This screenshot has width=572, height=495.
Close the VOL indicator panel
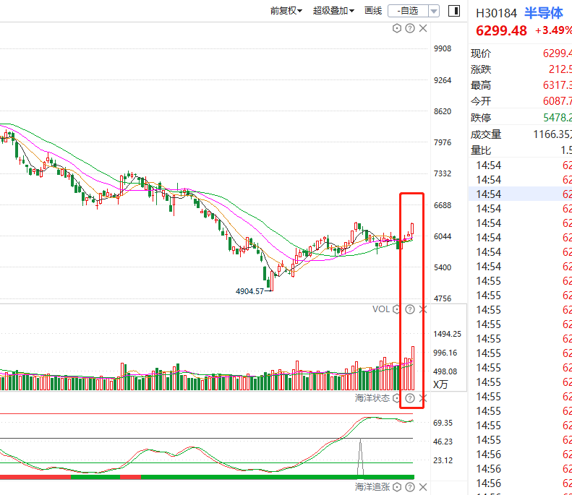coord(423,309)
